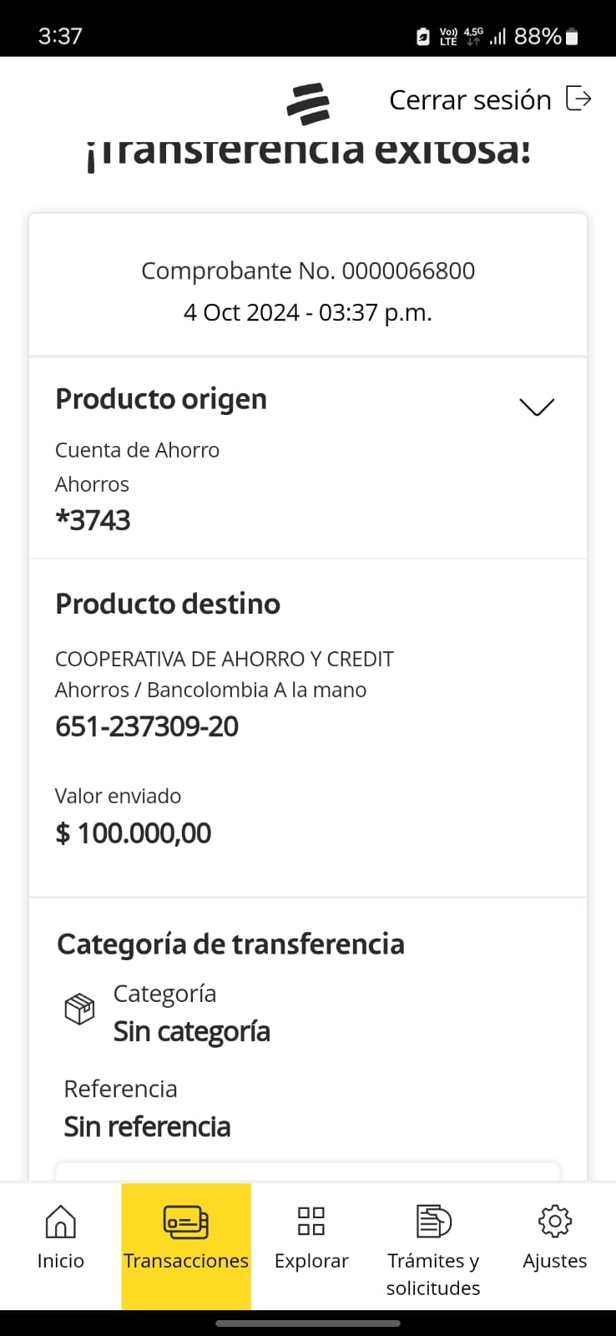This screenshot has height=1336, width=616.
Task: Tap the Explorar grid icon
Action: (x=311, y=1221)
